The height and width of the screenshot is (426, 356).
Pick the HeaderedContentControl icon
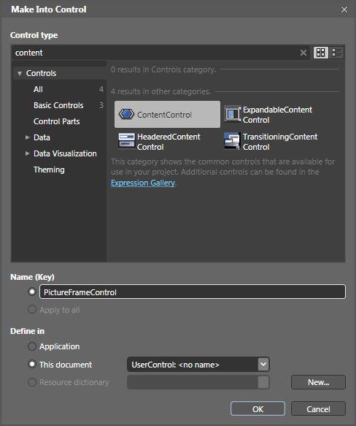(x=126, y=140)
